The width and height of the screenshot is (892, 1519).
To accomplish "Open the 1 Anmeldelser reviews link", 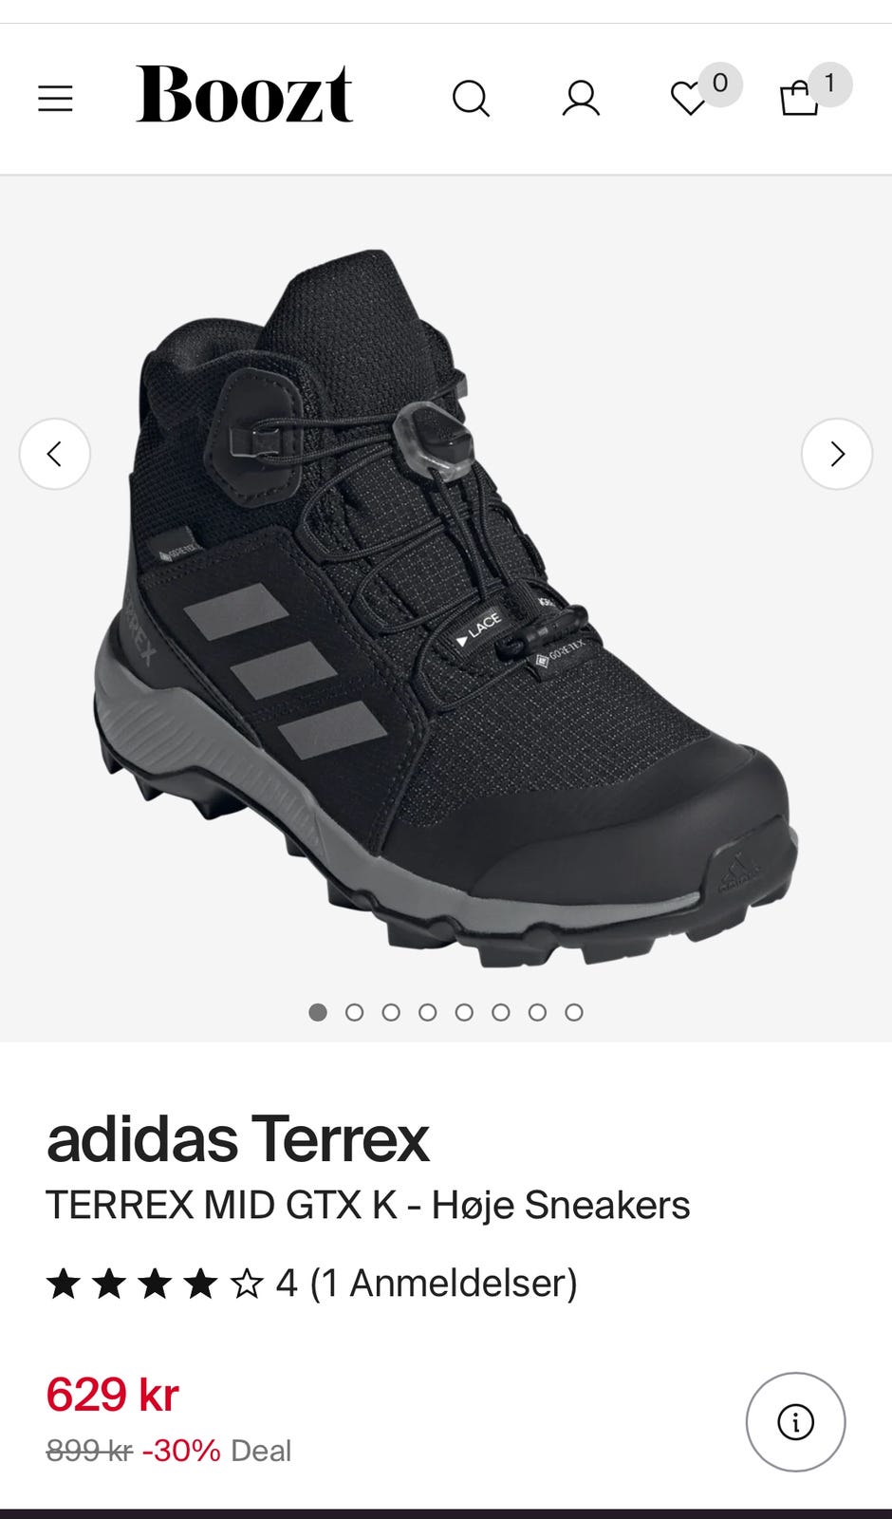I will tap(444, 1284).
